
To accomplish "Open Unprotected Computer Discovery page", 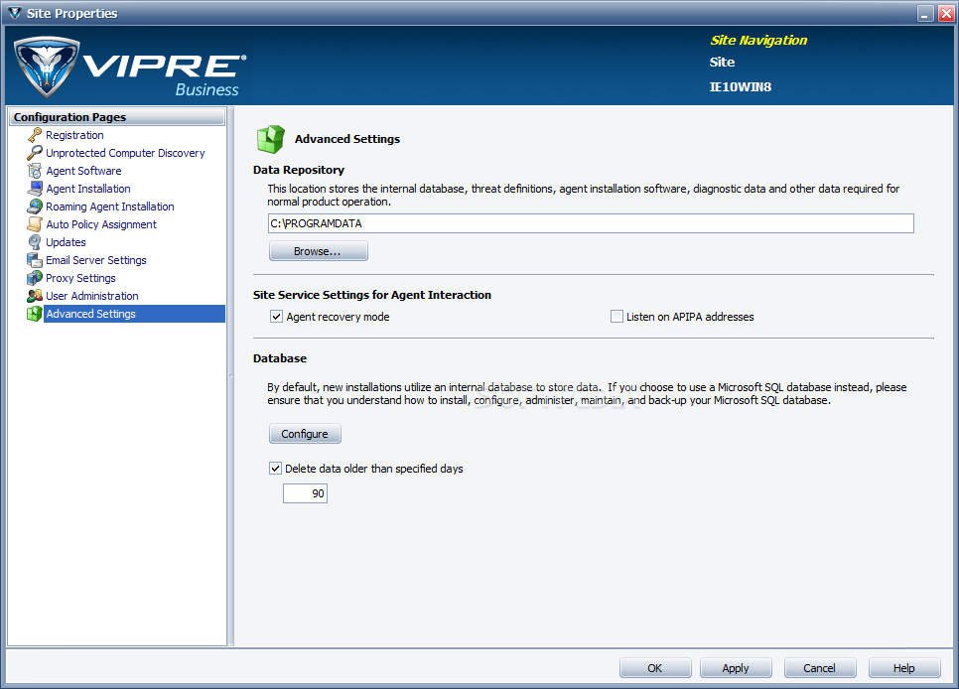I will click(125, 153).
